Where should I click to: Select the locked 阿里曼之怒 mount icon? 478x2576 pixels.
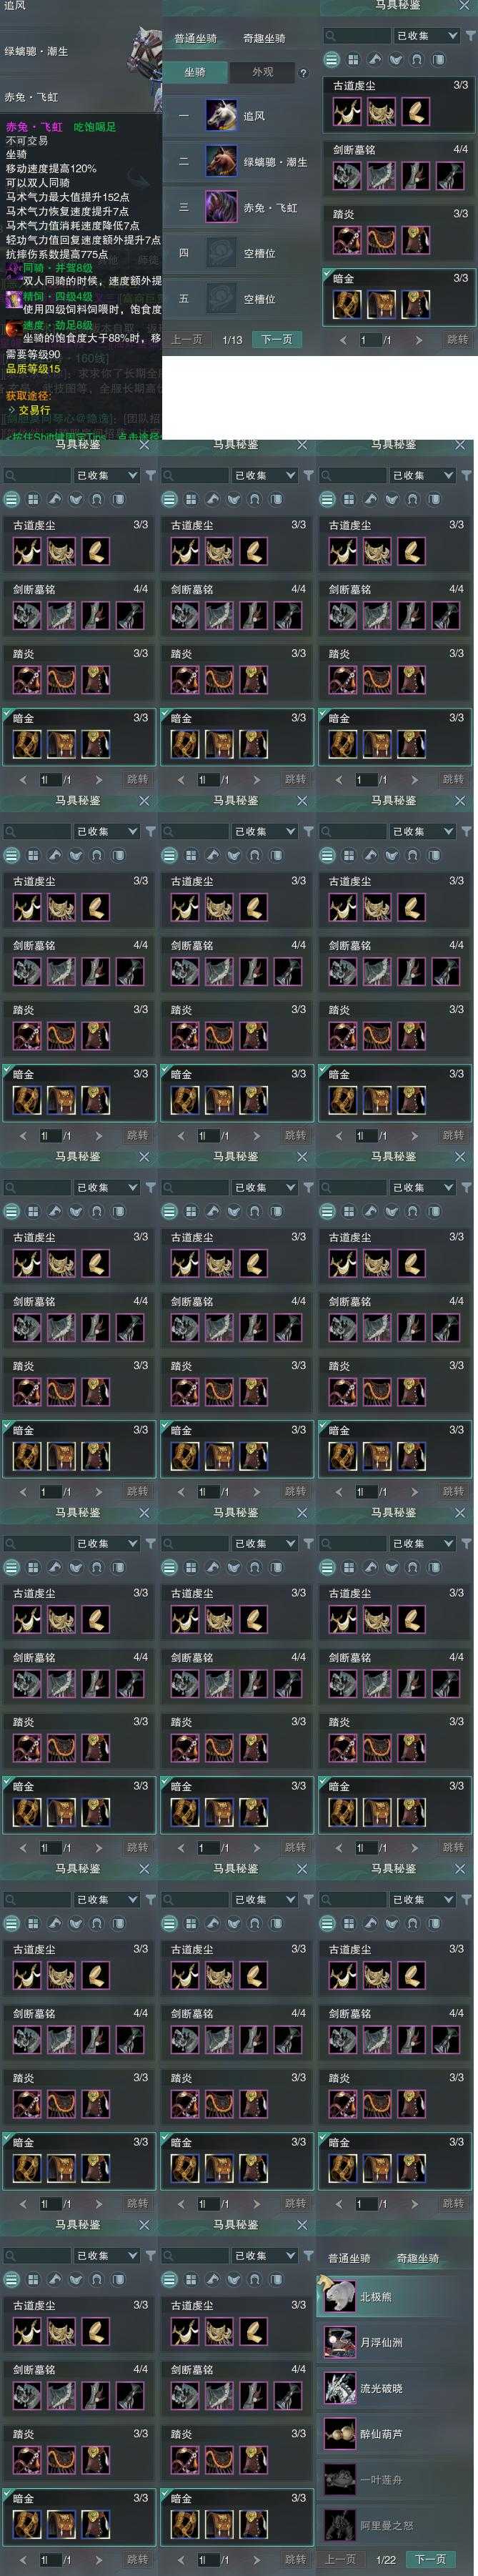[340, 2525]
